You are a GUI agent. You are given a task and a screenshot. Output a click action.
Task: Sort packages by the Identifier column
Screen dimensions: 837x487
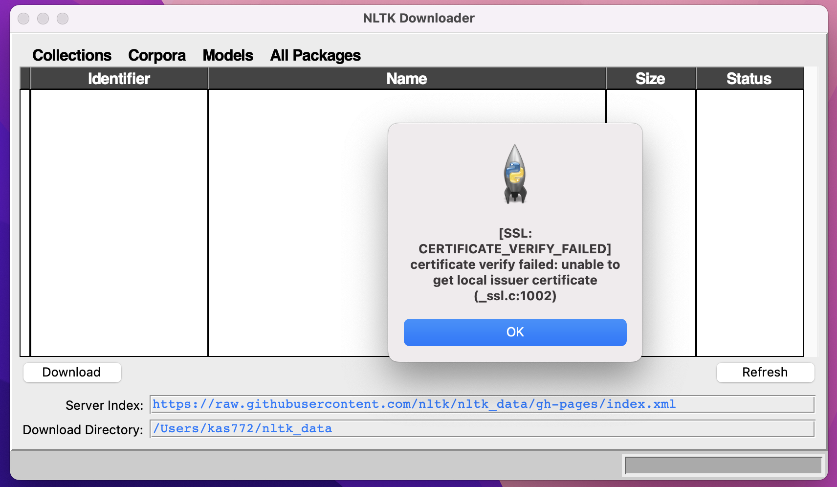(119, 78)
